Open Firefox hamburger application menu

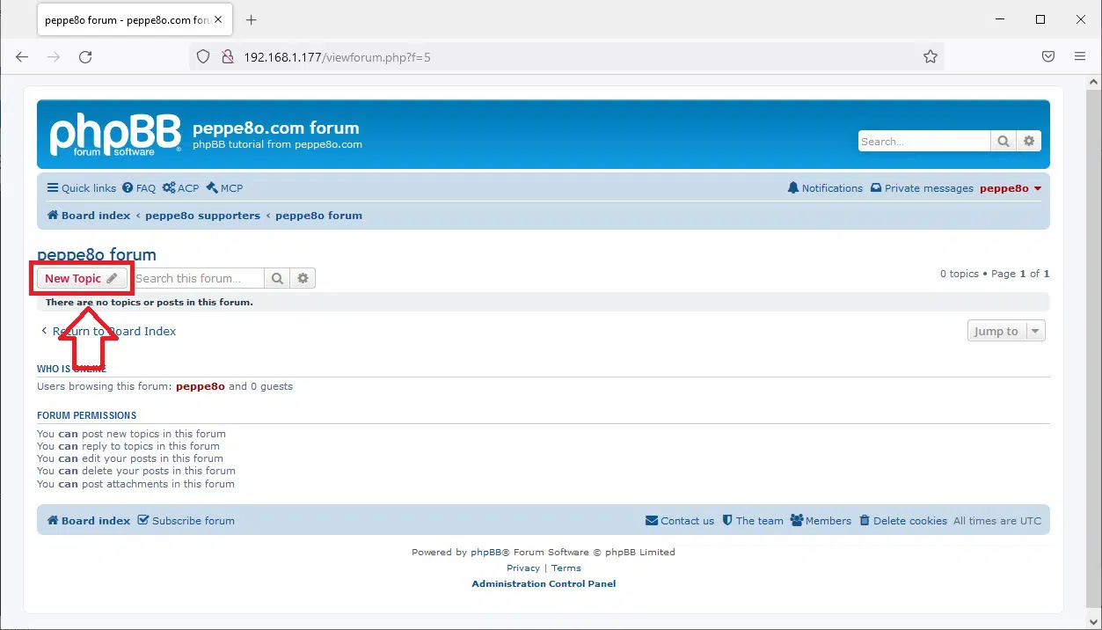[x=1080, y=56]
